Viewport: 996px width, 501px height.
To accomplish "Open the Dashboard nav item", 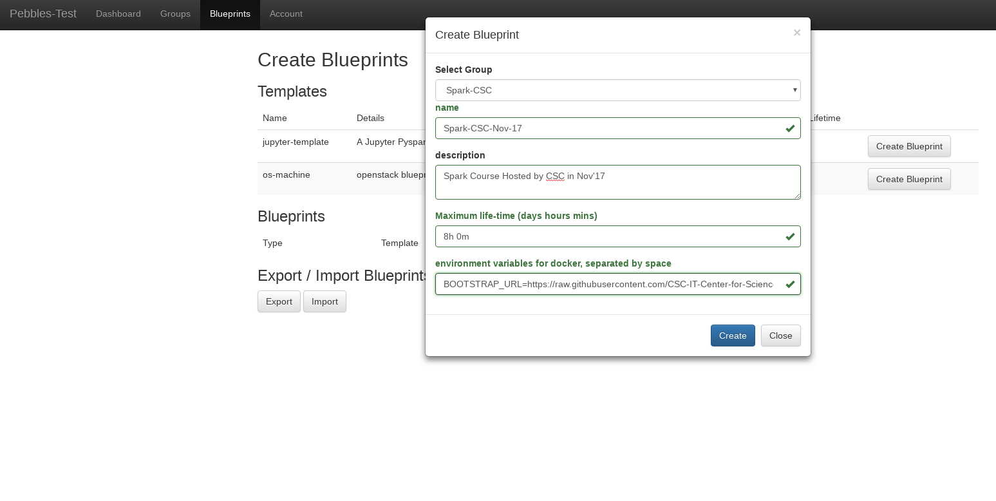I will 118,14.
